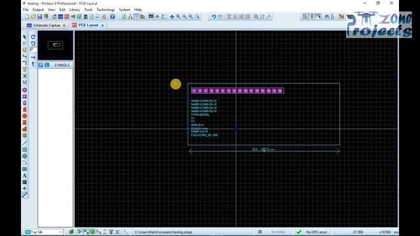
Task: Select the 2D Graphics Text tool
Action: click(25, 176)
